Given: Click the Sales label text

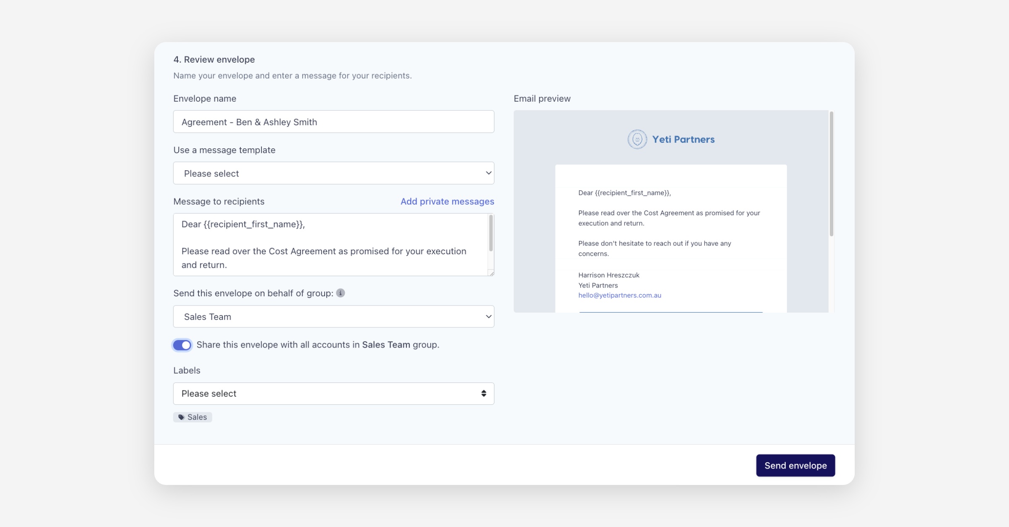Looking at the screenshot, I should 197,417.
